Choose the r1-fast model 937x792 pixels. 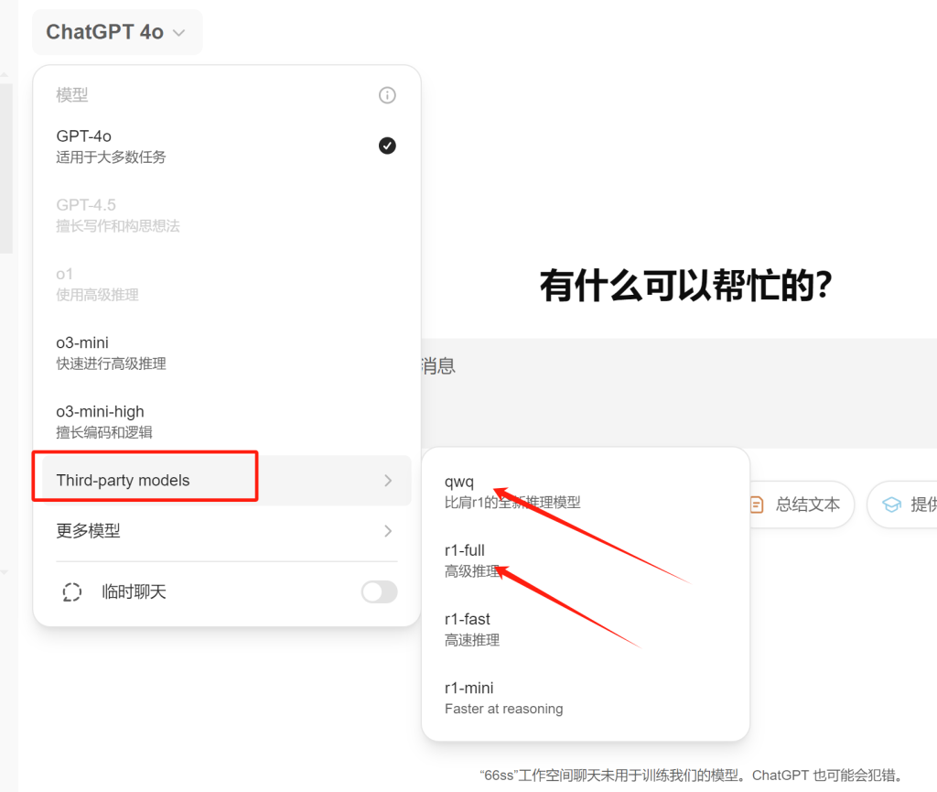click(x=585, y=629)
